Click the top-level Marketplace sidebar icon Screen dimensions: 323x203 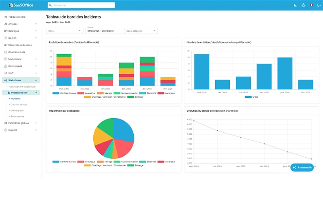pyautogui.click(x=6, y=59)
